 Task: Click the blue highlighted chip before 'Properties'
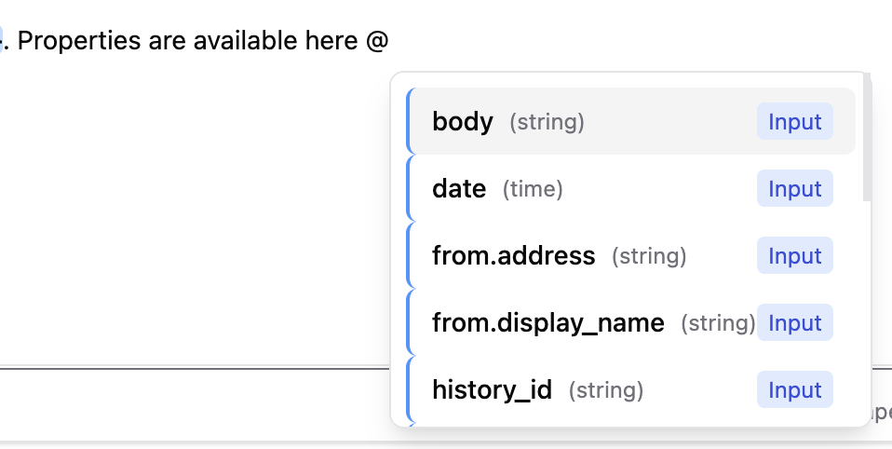pos(2,40)
